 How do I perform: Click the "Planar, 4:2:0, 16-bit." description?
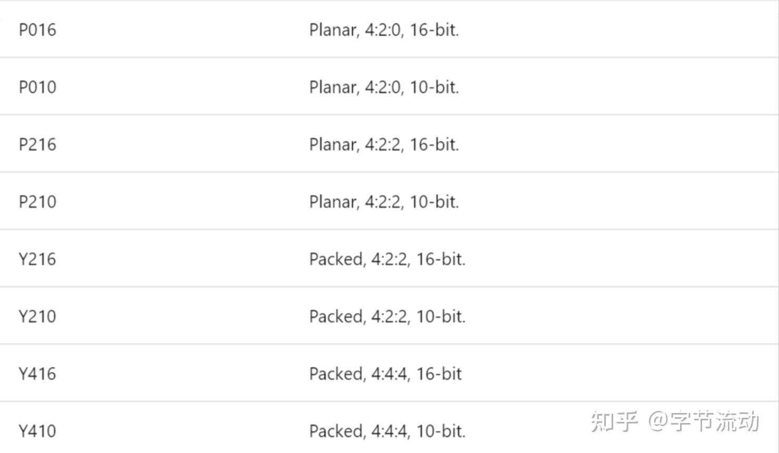[384, 30]
